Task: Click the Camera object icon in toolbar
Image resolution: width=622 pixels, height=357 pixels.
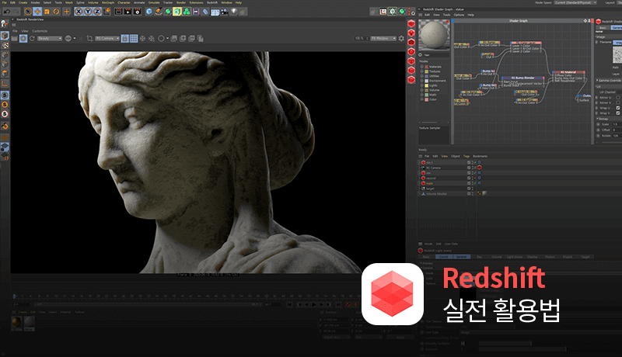Action: click(225, 12)
